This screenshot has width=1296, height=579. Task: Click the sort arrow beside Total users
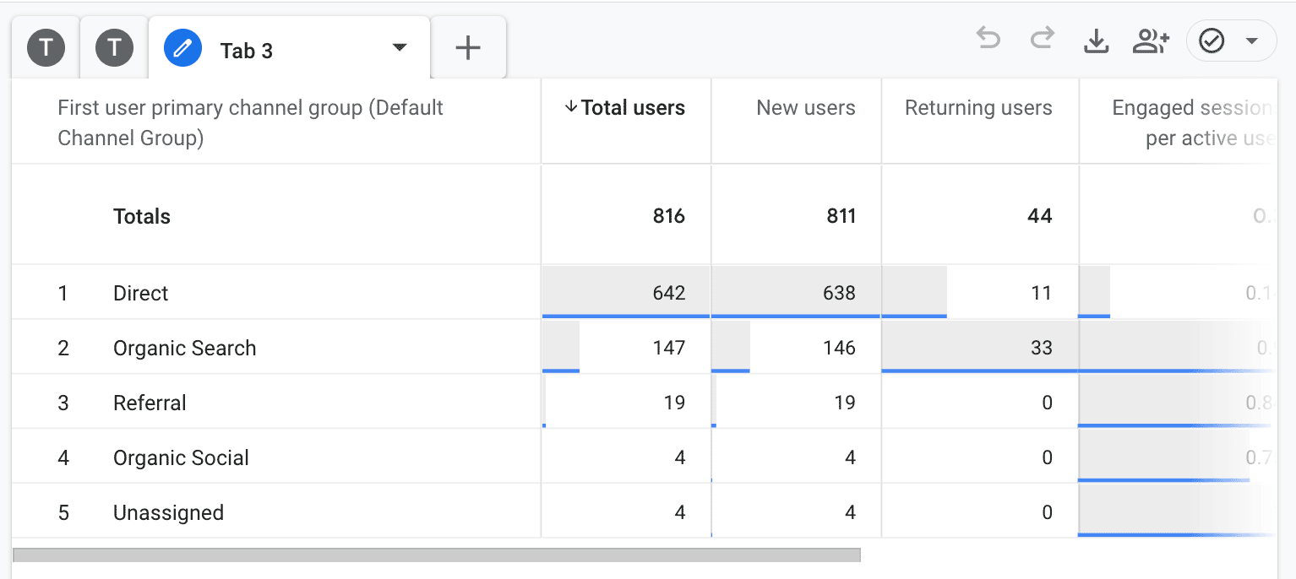tap(571, 107)
